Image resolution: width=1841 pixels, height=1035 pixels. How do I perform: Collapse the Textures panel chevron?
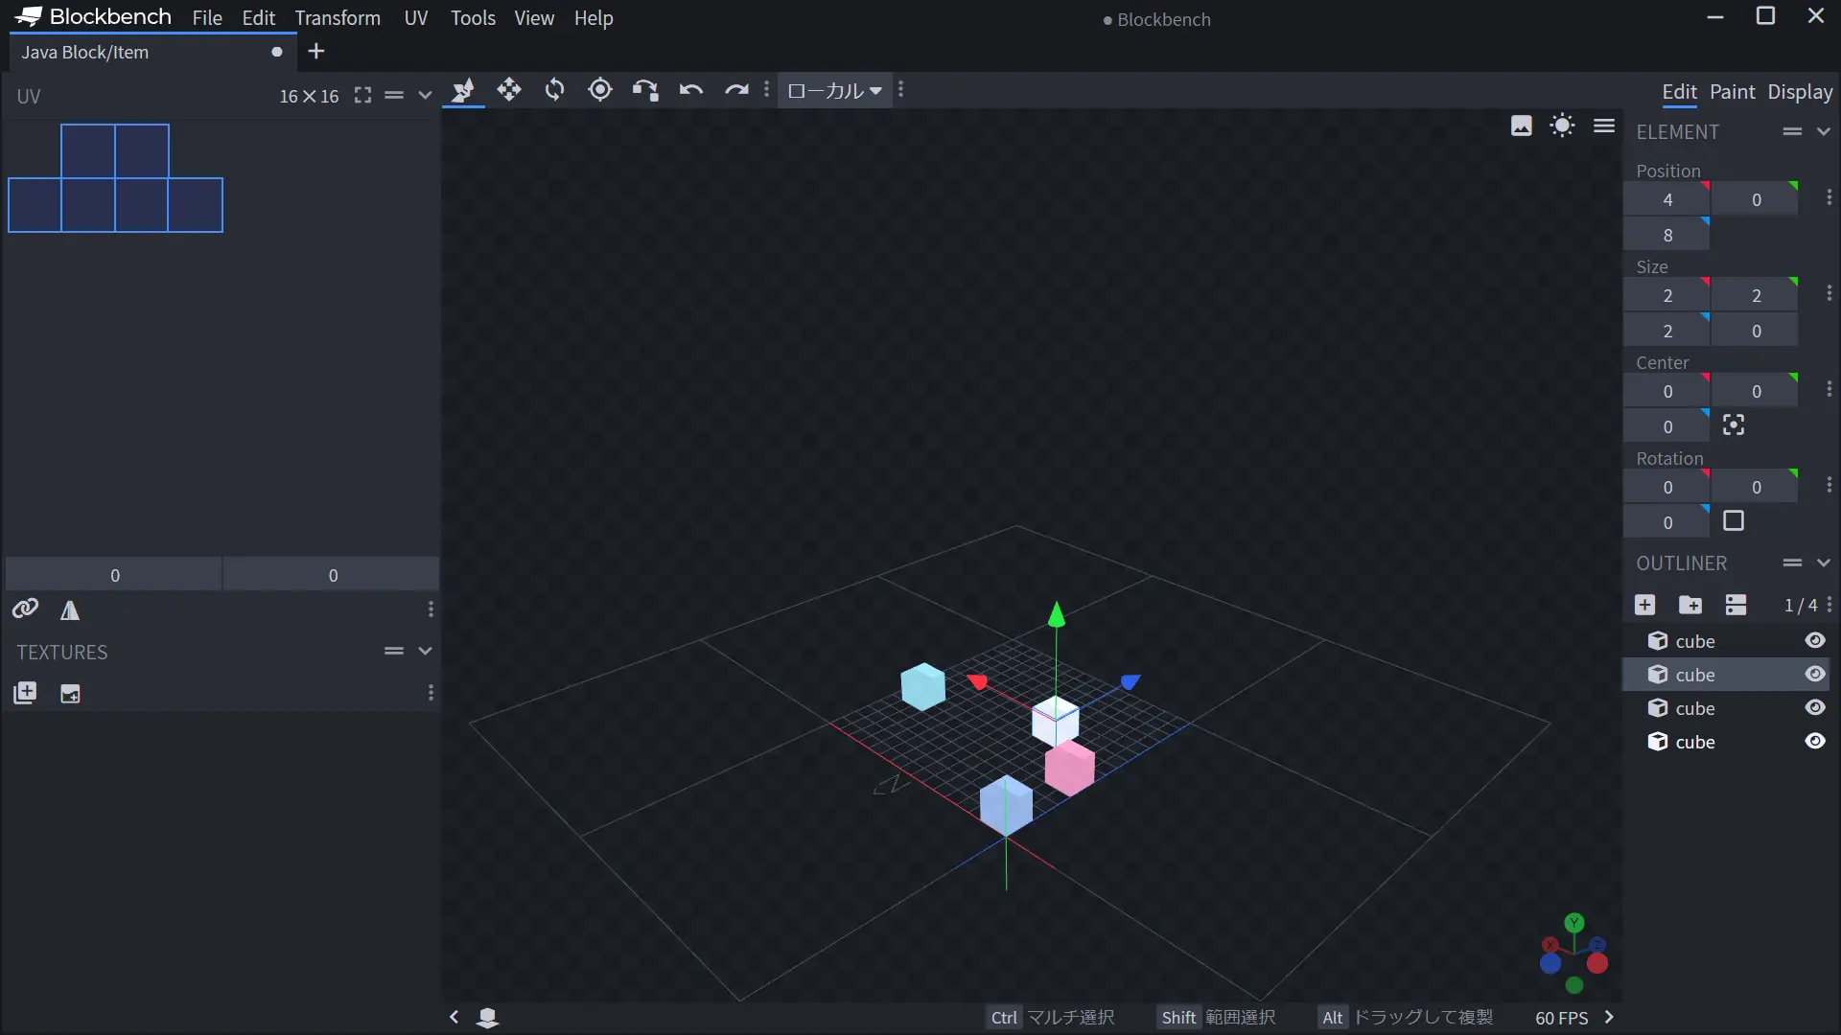tap(425, 652)
